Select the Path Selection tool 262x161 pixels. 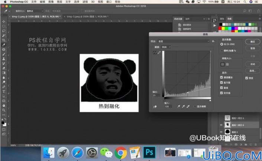[4, 96]
